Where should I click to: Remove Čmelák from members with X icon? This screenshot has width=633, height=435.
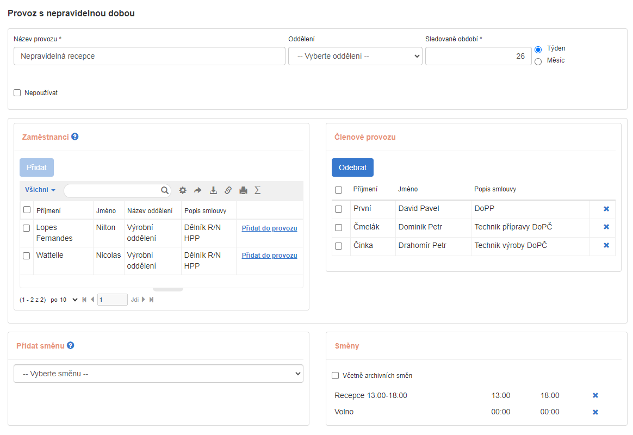[x=606, y=227]
